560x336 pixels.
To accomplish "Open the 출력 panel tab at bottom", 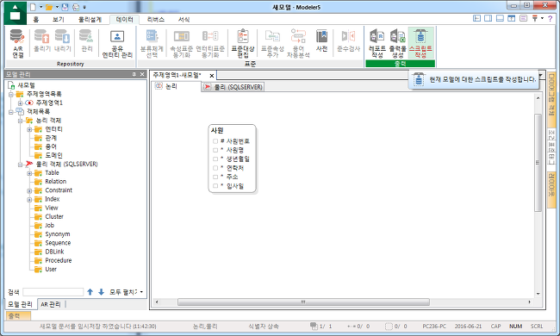I will pyautogui.click(x=18, y=316).
